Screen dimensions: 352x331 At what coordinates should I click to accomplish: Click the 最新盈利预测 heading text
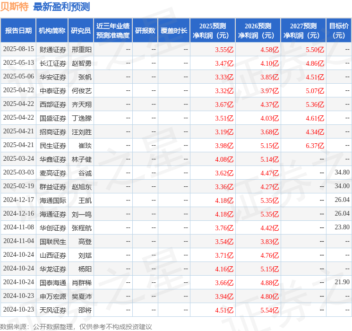pos(61,7)
